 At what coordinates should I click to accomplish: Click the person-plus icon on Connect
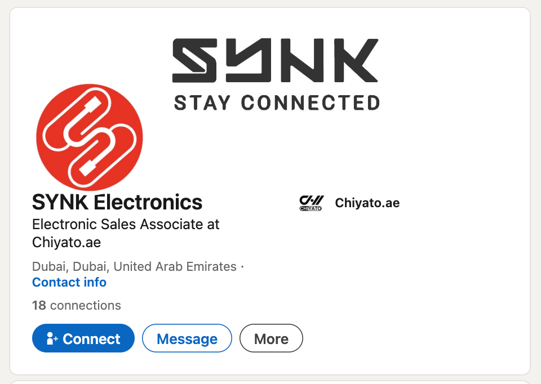tap(52, 338)
